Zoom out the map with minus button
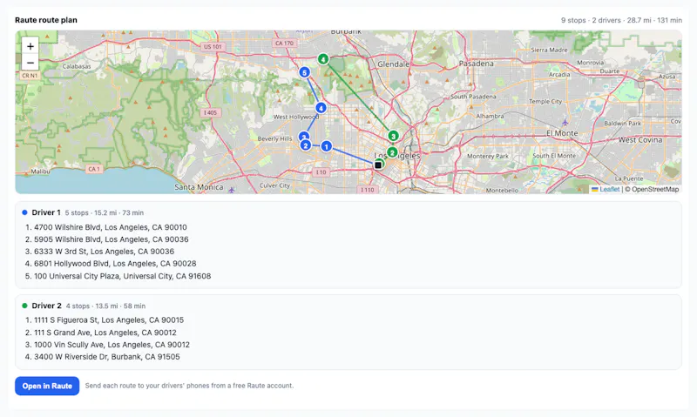 [30, 63]
